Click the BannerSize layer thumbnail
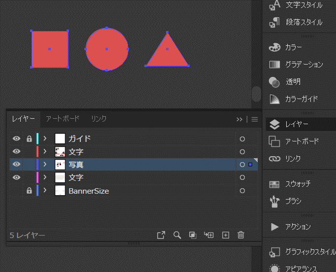The image size is (336, 272). tap(60, 190)
